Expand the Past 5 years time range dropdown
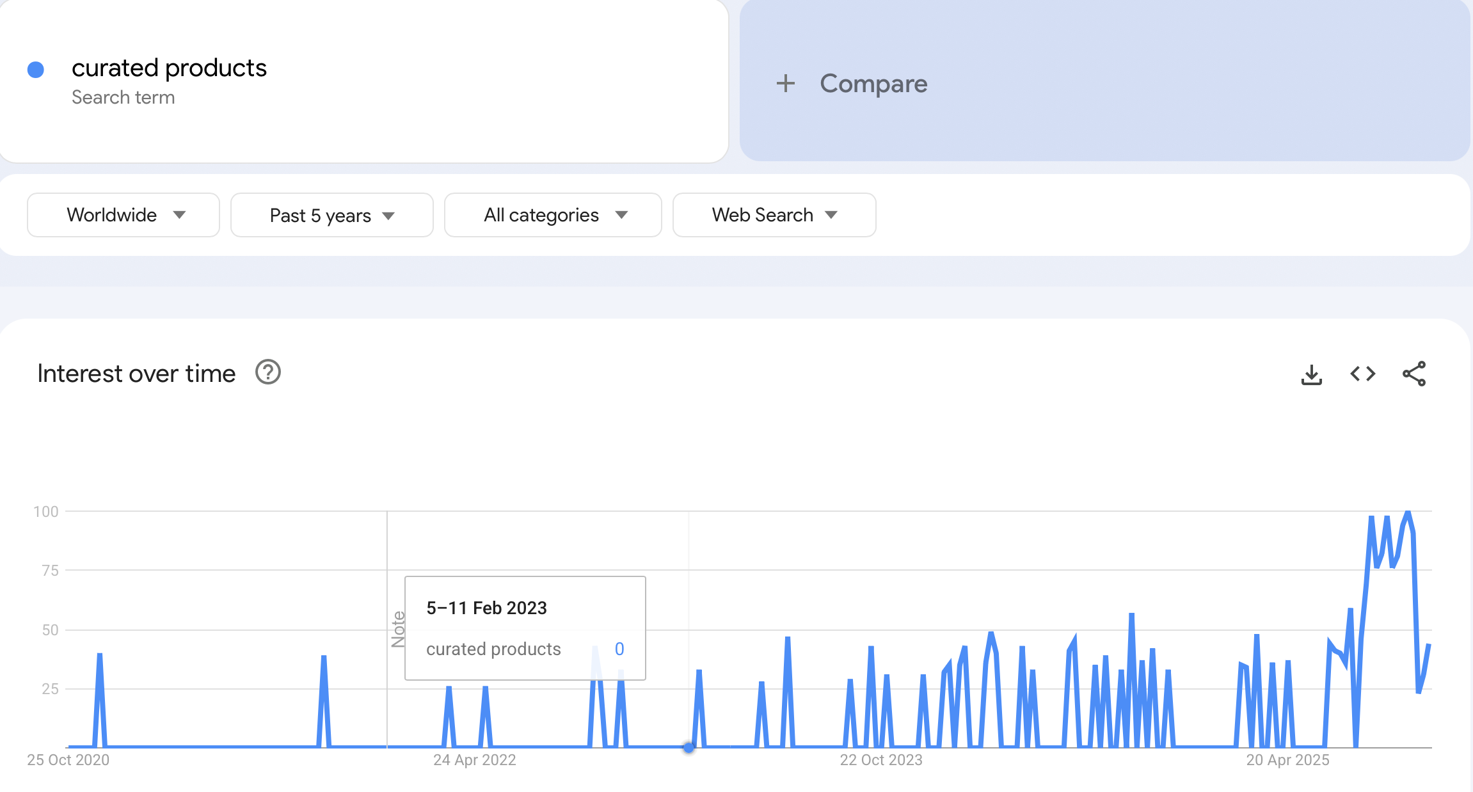The image size is (1473, 792). pyautogui.click(x=331, y=215)
